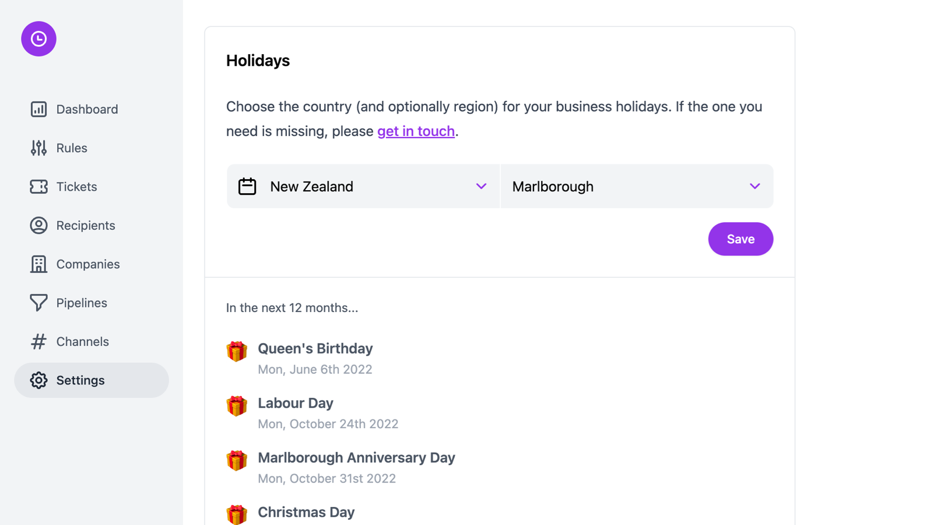Click the Channels hash icon

tap(38, 341)
